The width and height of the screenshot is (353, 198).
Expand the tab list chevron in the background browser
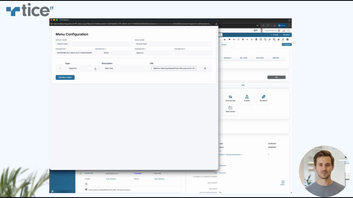click(x=289, y=20)
